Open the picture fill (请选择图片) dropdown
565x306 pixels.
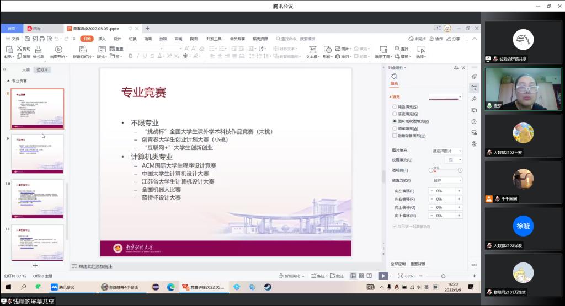coord(446,151)
